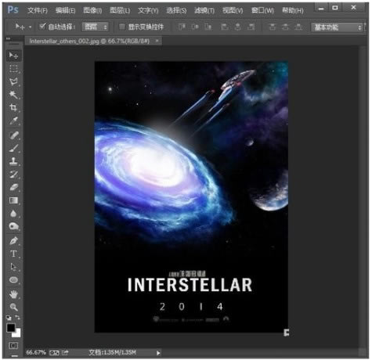Select the Type tool
372x360 pixels.
tap(13, 254)
